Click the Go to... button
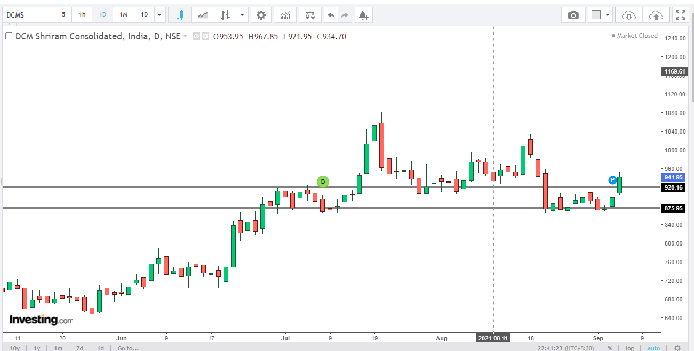Image resolution: width=694 pixels, height=351 pixels. coord(128,348)
